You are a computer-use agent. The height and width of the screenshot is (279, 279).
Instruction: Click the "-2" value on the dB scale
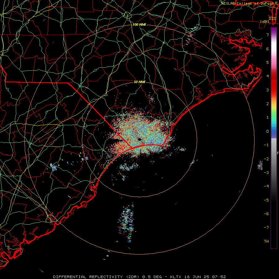[266, 159]
